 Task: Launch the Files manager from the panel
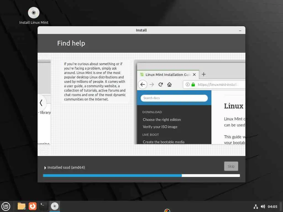tap(22, 206)
